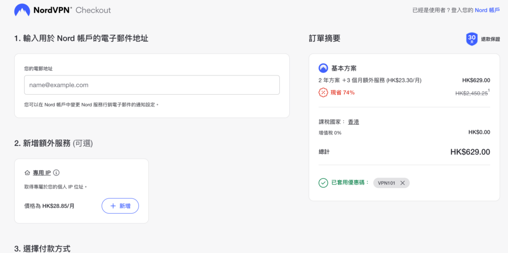Click the red discount percent badge icon
Image resolution: width=508 pixels, height=253 pixels.
(x=323, y=92)
